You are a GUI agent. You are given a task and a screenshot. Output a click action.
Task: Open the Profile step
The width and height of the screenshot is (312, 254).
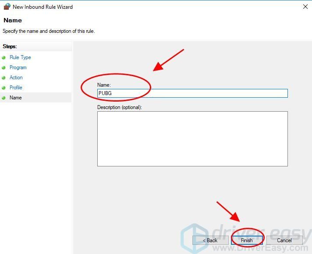point(16,88)
